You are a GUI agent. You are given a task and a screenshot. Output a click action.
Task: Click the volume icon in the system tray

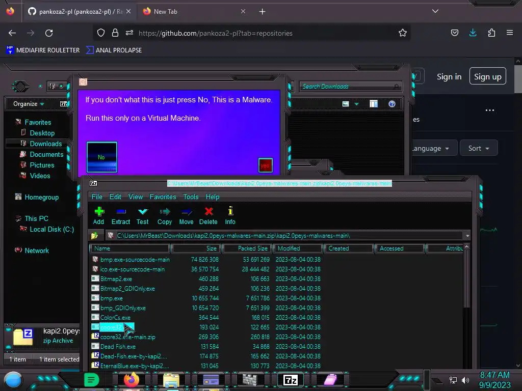pyautogui.click(x=465, y=380)
